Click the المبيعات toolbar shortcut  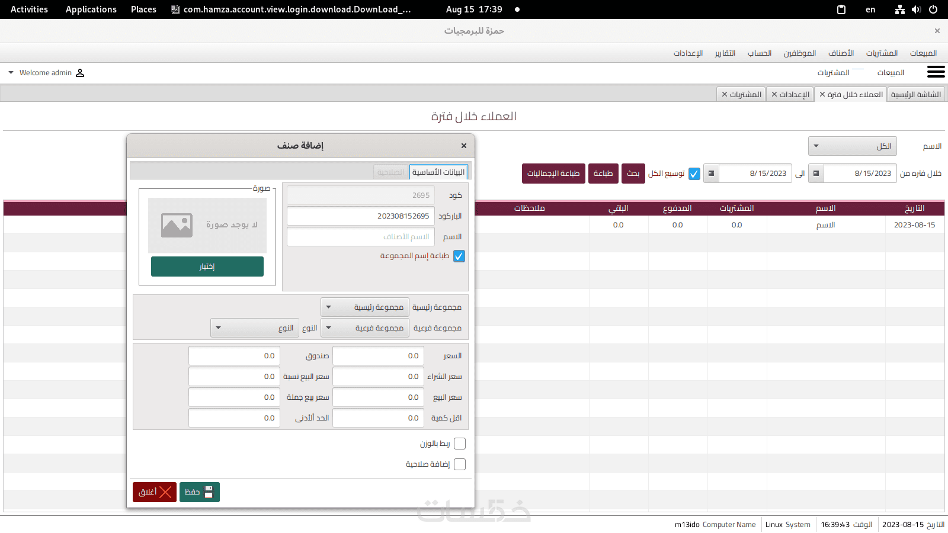(891, 73)
